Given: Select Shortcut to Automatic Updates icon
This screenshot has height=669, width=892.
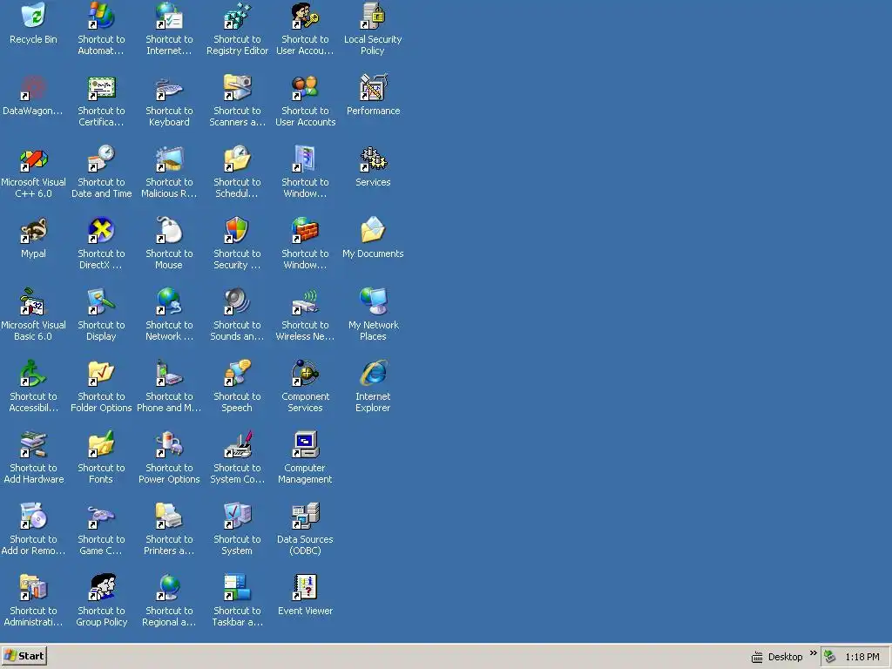Looking at the screenshot, I should [x=101, y=16].
